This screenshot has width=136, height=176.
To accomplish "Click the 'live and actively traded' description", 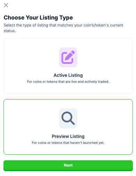I will pos(68,82).
